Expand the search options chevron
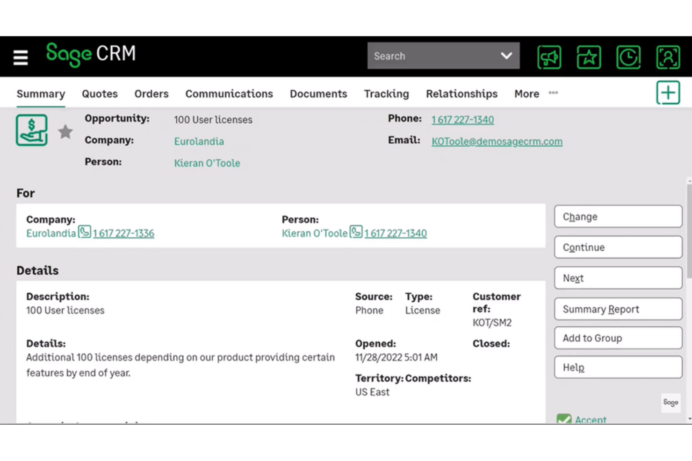 point(506,56)
